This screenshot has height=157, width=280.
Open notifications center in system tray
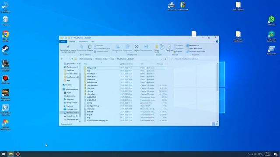click(276, 154)
